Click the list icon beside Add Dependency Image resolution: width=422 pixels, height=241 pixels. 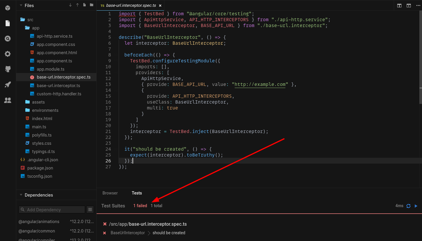coord(90,210)
